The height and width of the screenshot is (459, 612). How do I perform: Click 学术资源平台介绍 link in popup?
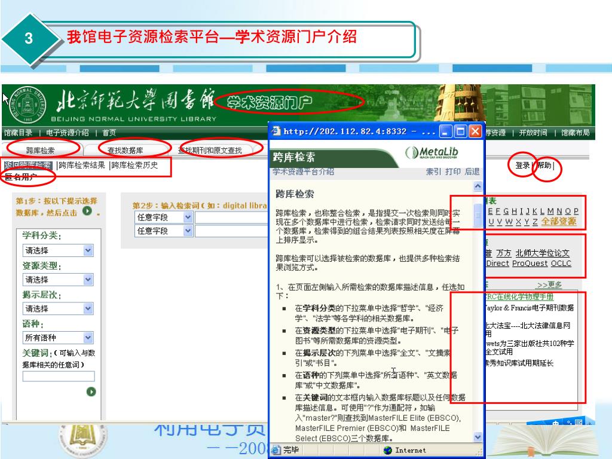point(303,172)
